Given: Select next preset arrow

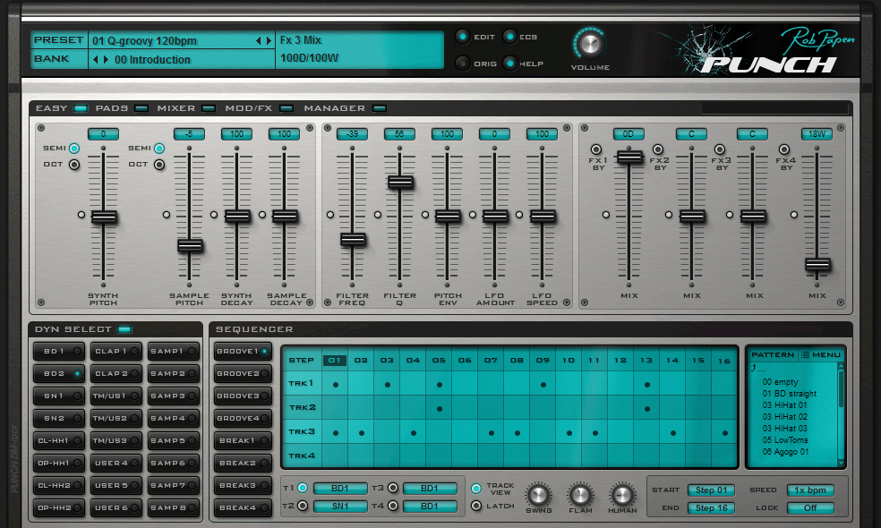Looking at the screenshot, I should point(269,40).
